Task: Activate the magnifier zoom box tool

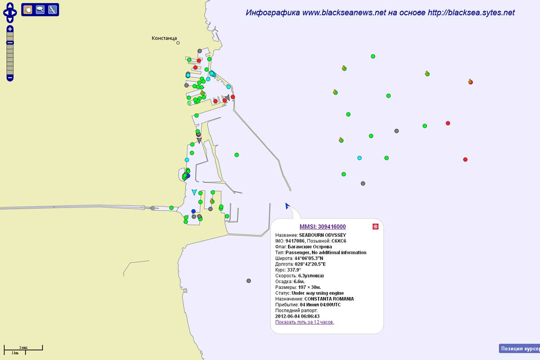Action: point(40,9)
